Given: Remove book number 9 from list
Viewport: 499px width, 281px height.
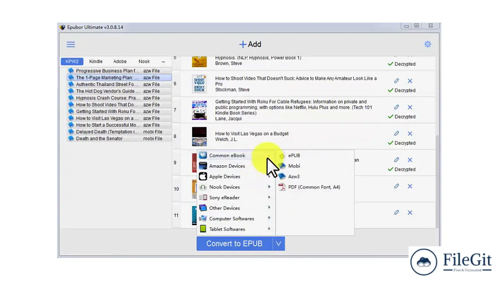Looking at the screenshot, I should 410,160.
